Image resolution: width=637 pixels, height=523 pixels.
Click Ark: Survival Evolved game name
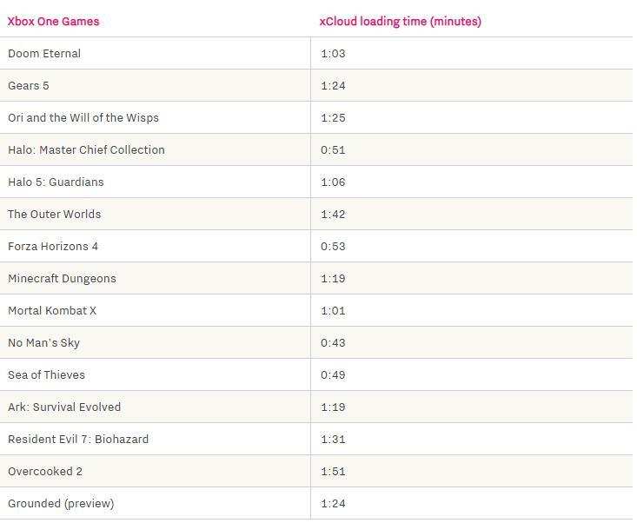(x=64, y=407)
